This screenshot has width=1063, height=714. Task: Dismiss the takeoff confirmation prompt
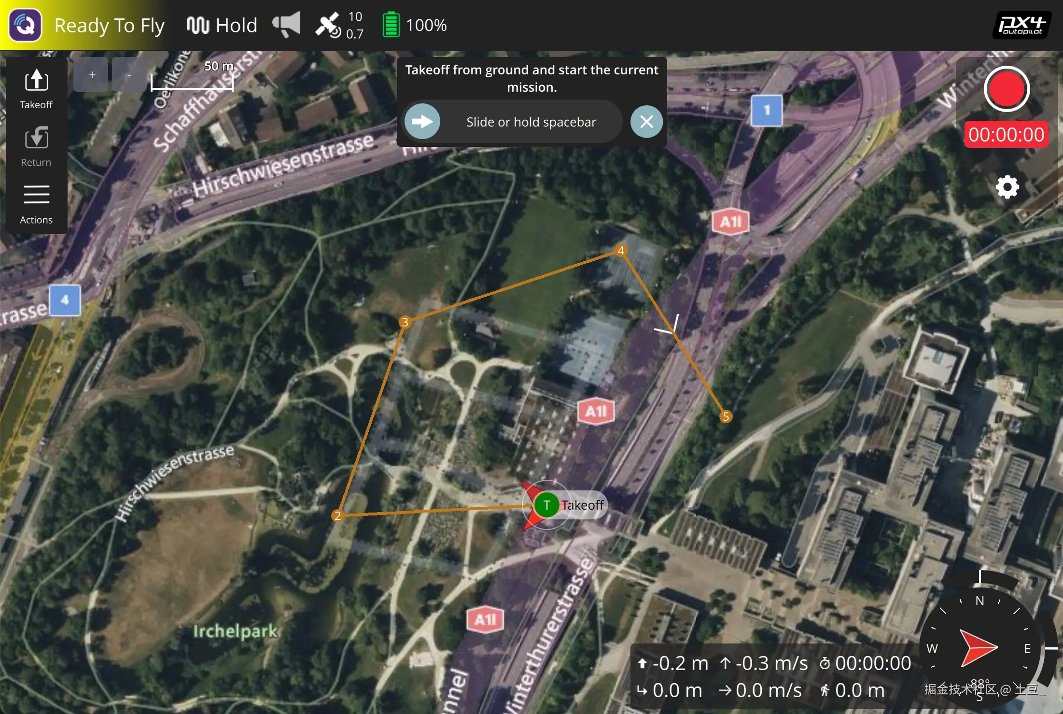646,122
